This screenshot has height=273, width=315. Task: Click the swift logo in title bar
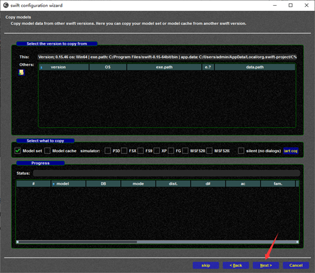click(6, 5)
